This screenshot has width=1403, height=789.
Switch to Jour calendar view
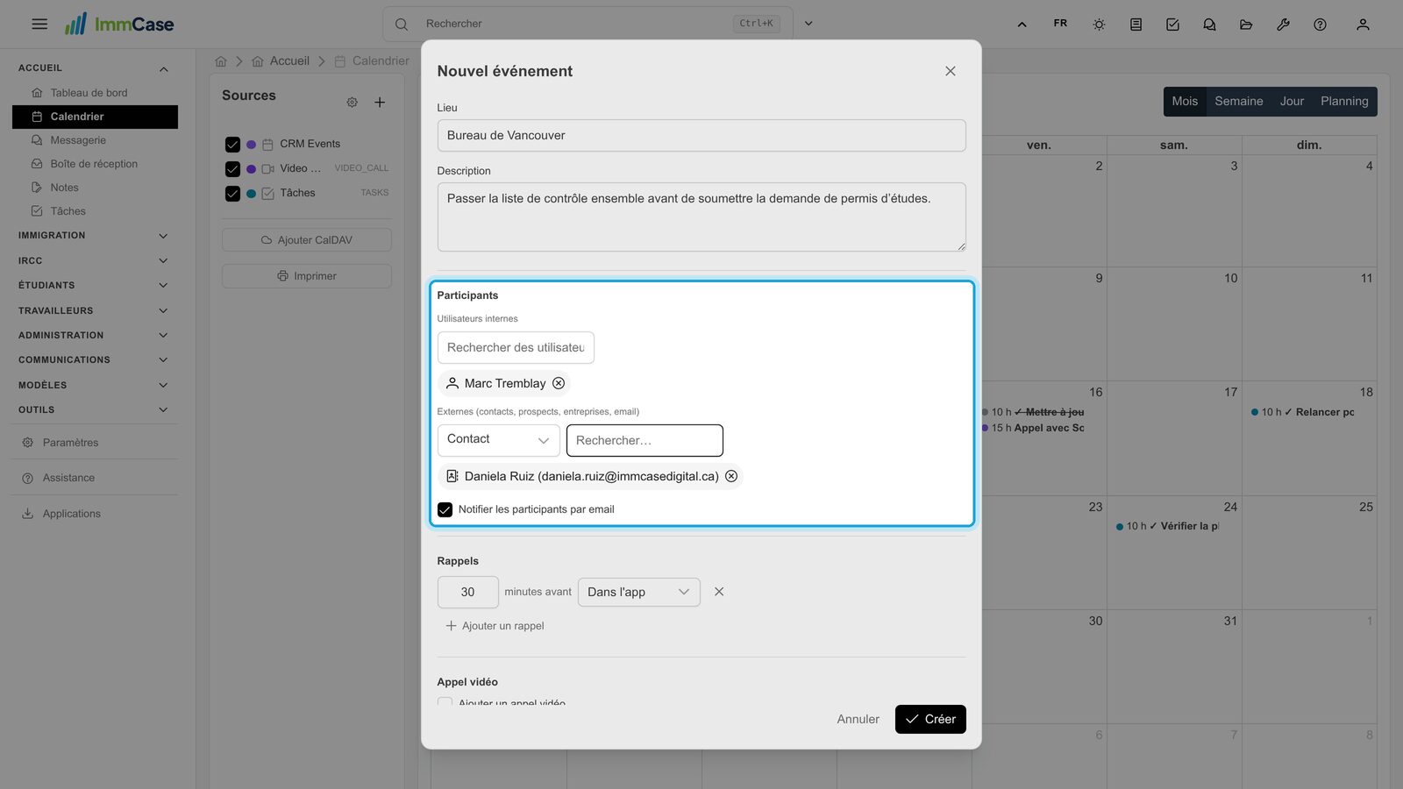pos(1292,102)
